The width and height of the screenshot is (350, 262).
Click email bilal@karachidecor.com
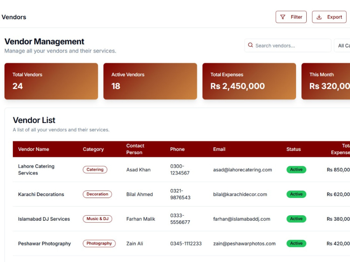[240, 194]
